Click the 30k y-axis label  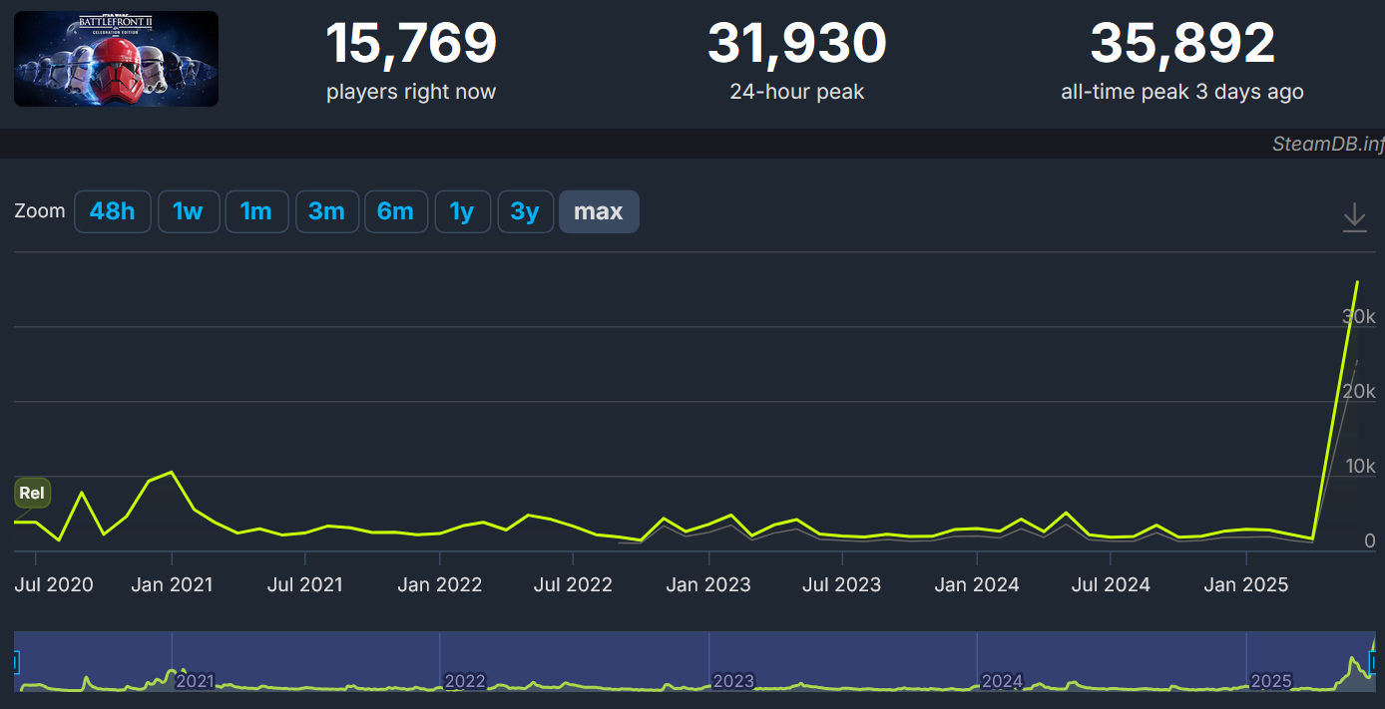[1359, 317]
